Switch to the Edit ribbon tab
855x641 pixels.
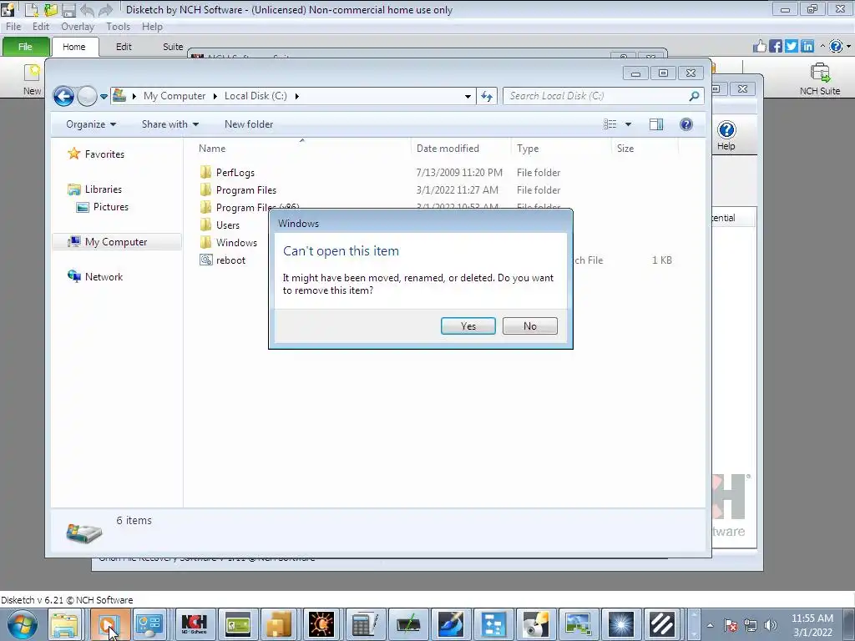coord(124,47)
